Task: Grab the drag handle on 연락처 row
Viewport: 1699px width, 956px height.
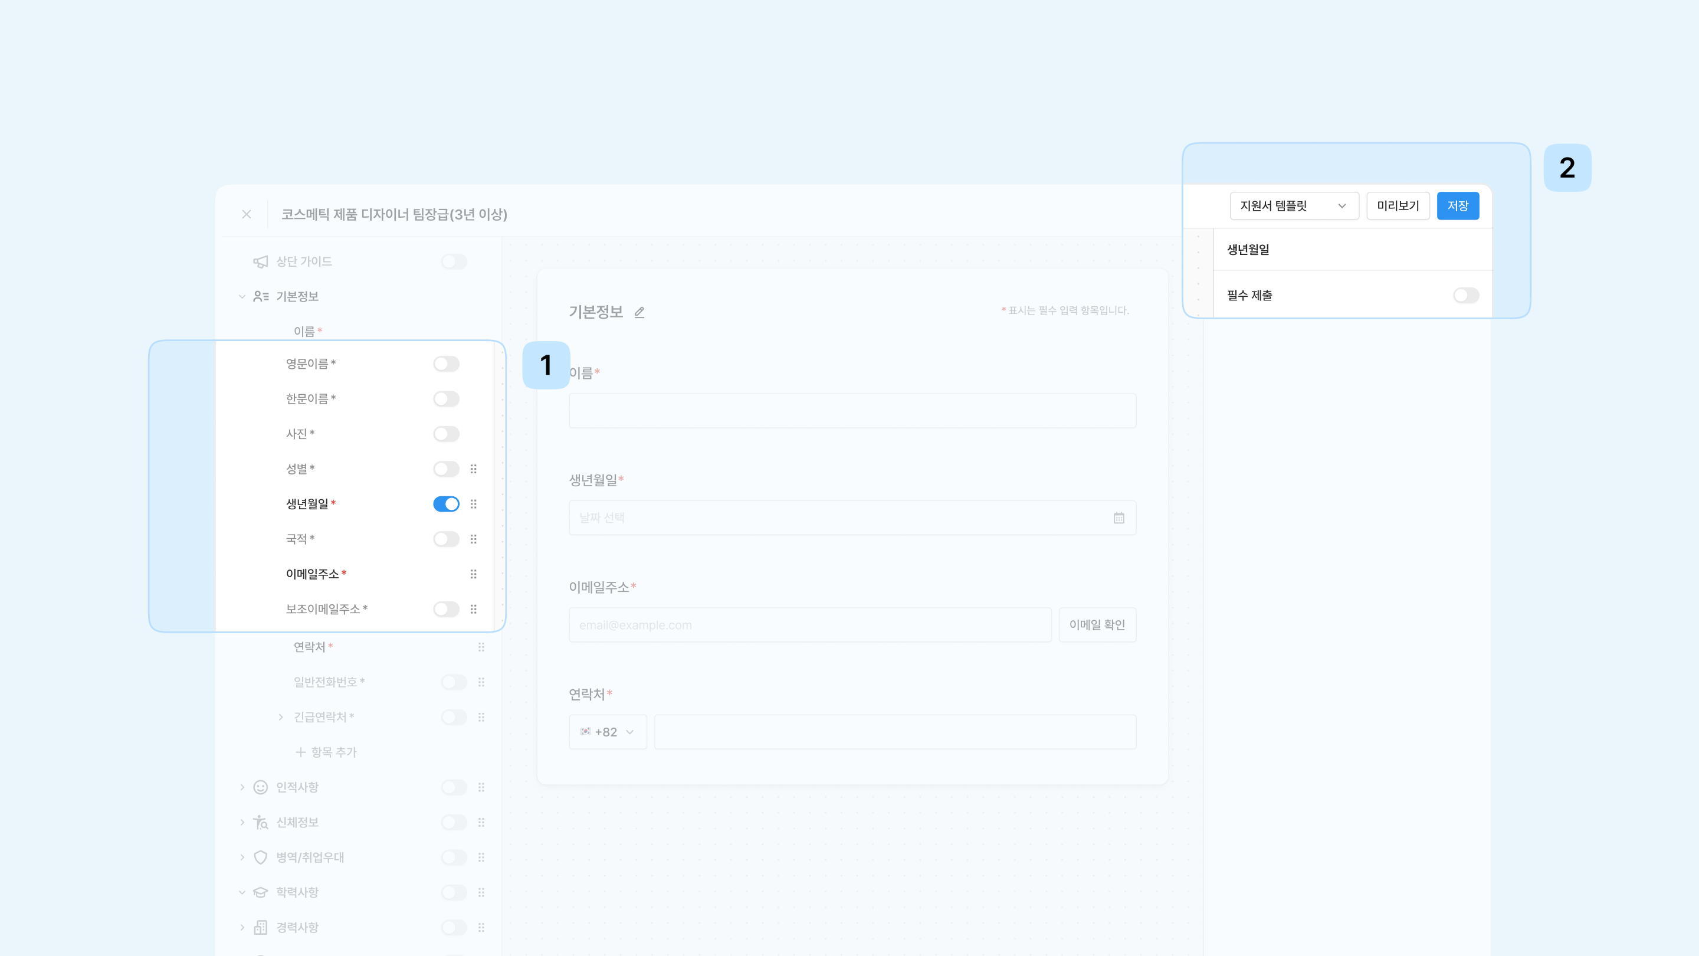Action: click(x=481, y=647)
